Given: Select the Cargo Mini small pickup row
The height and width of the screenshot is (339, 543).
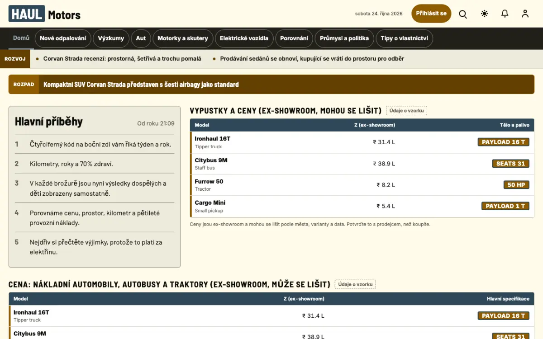Looking at the screenshot, I should (362, 206).
